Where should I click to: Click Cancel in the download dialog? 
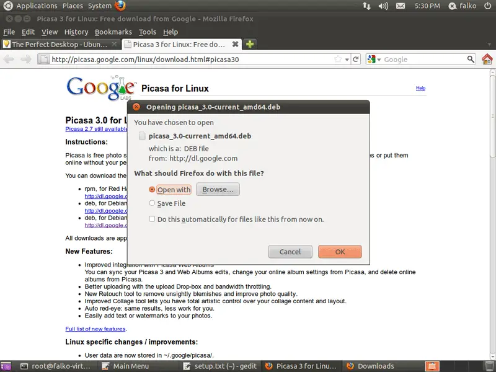[x=290, y=252]
